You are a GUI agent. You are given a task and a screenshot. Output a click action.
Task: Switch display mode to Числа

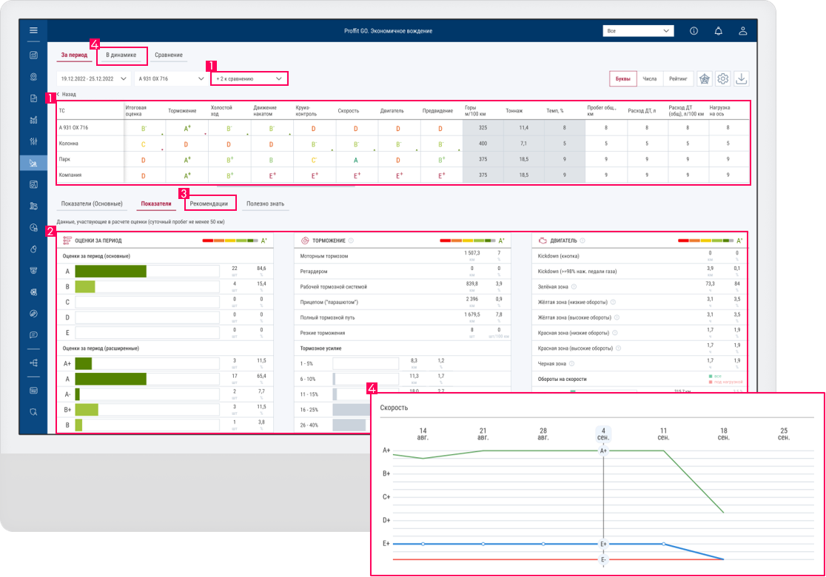coord(650,78)
